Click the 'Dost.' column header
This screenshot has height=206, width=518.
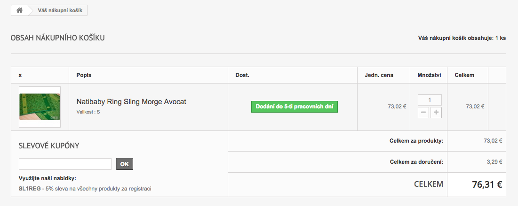tap(242, 75)
